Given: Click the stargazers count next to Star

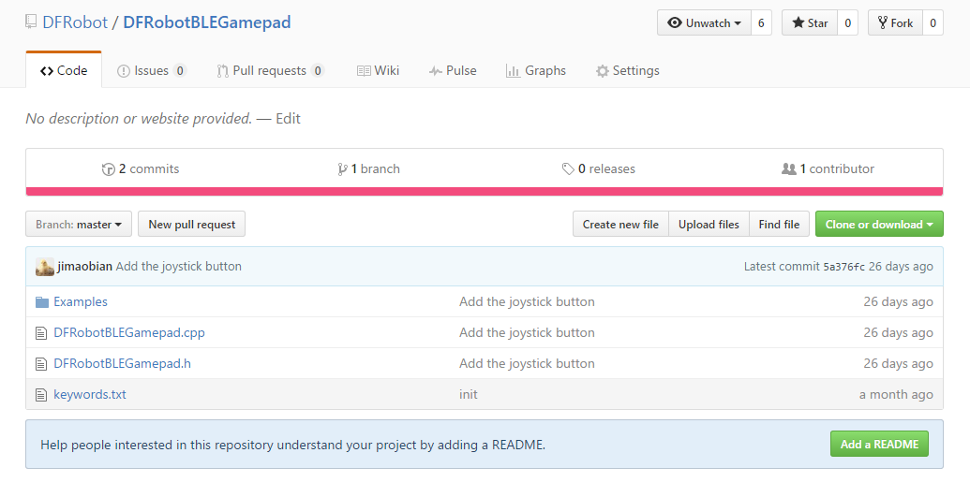Looking at the screenshot, I should pos(847,22).
